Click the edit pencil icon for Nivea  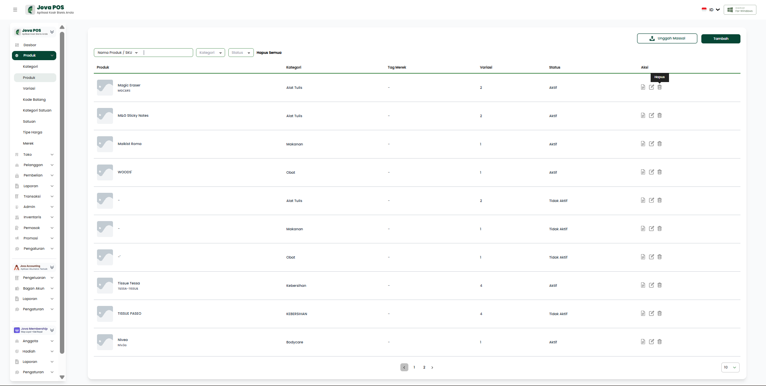651,342
